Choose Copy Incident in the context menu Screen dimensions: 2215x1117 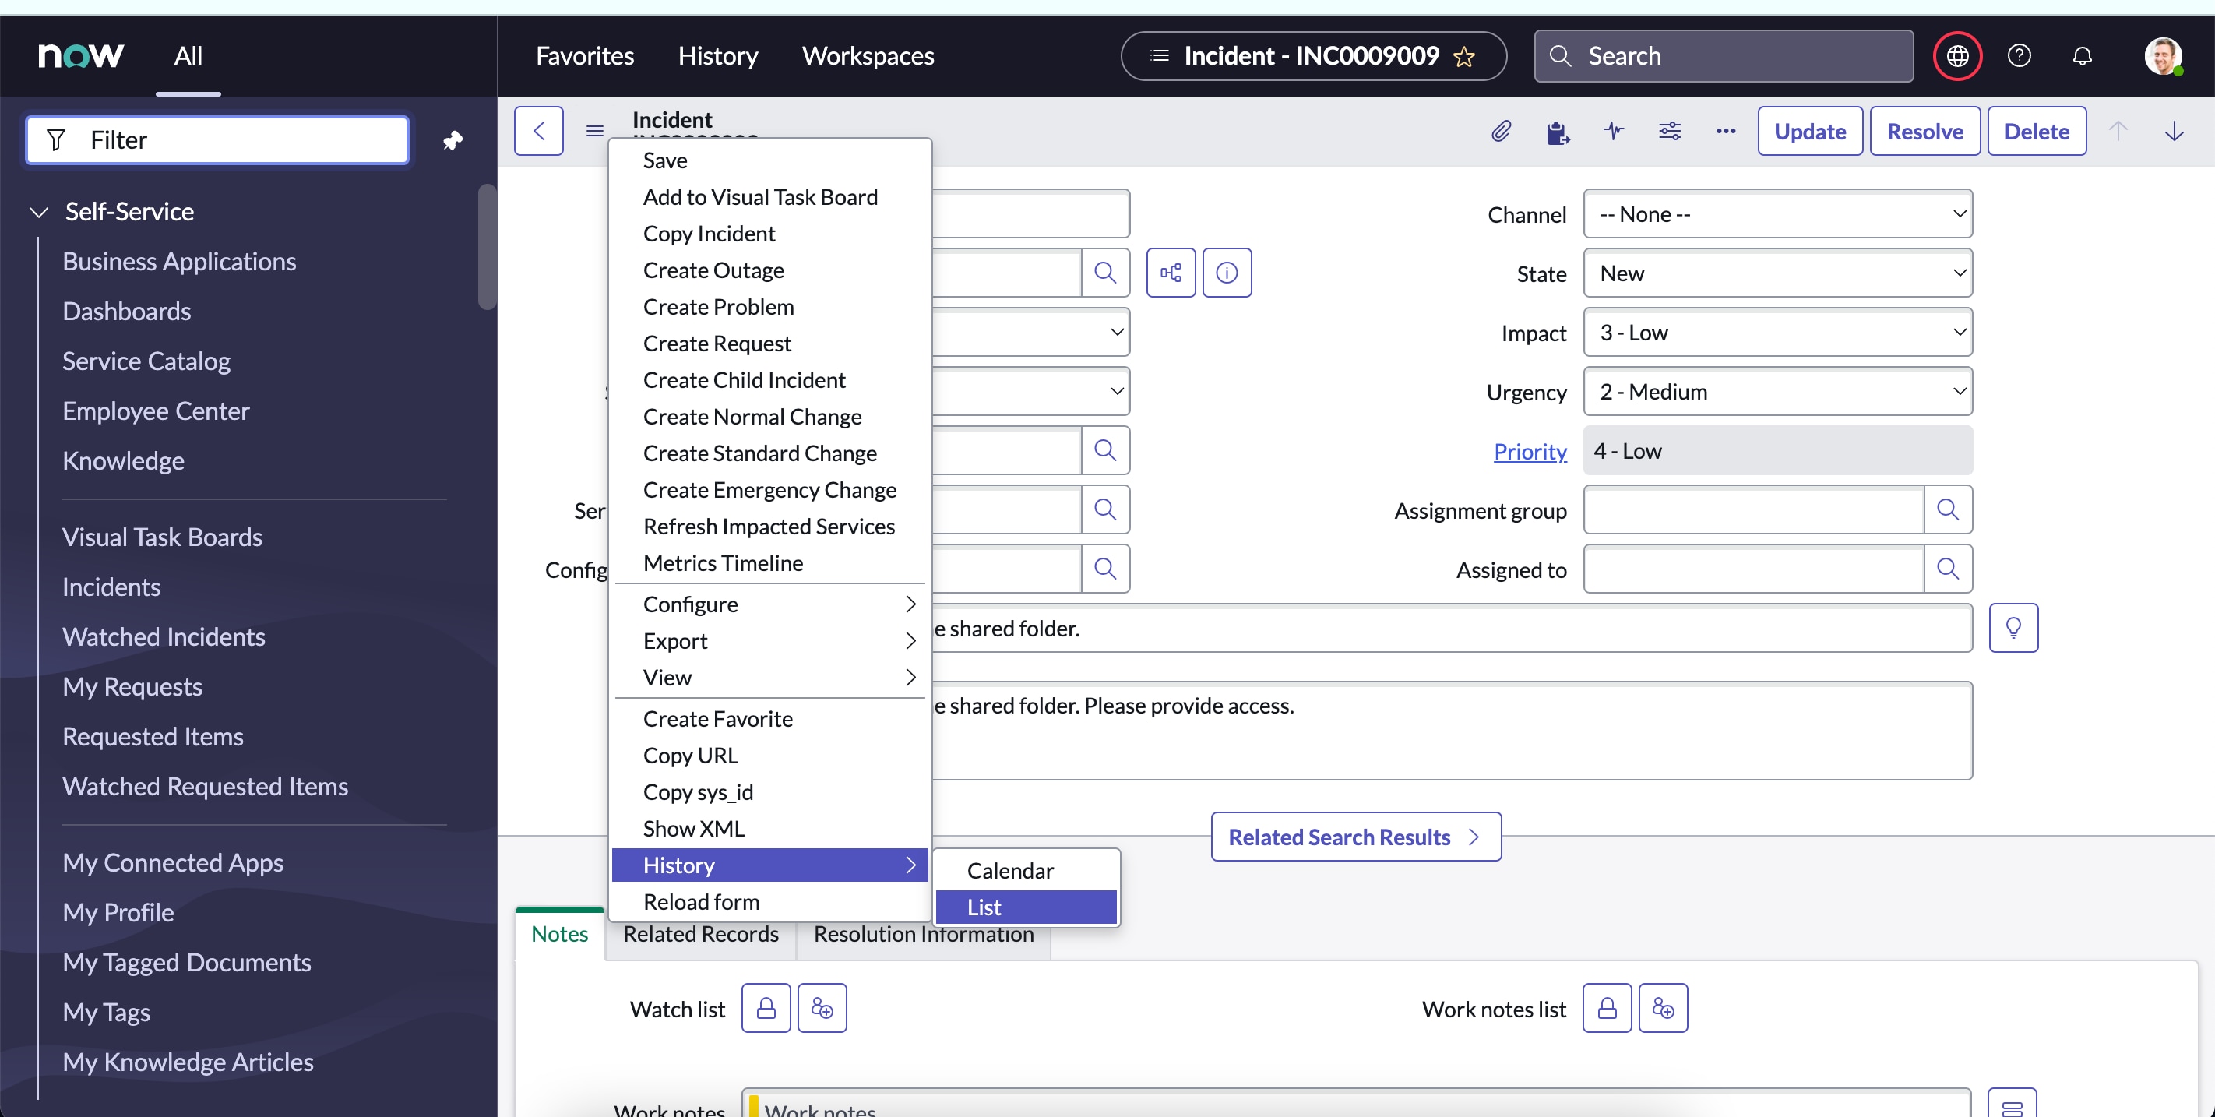(769, 233)
